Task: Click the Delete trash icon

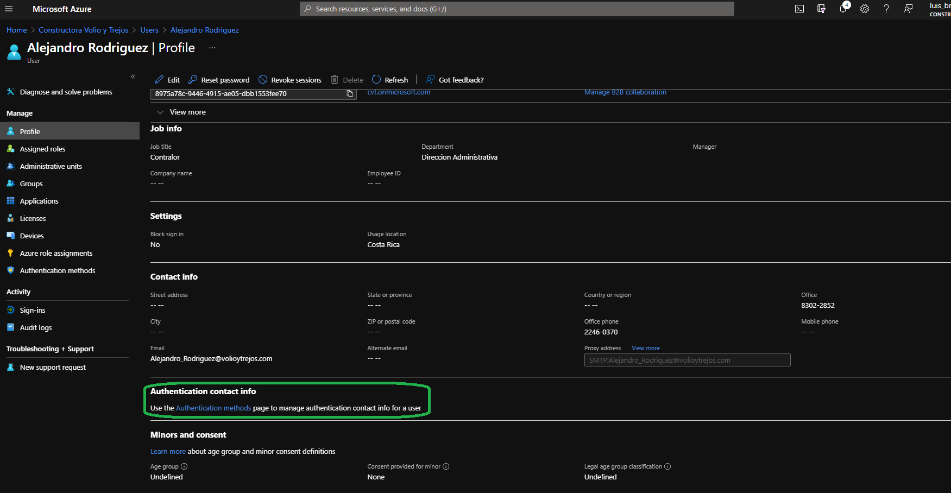Action: tap(335, 79)
